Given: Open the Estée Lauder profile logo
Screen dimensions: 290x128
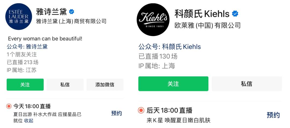Looking at the screenshot, I should tap(19, 16).
